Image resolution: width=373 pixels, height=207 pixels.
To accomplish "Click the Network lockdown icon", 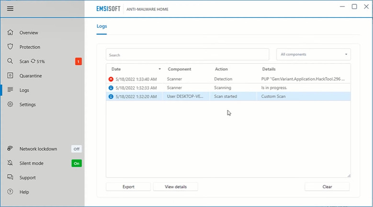I will (x=10, y=149).
